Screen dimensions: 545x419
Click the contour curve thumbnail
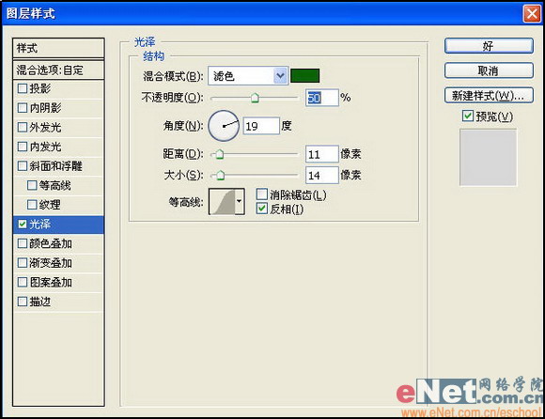coord(222,201)
